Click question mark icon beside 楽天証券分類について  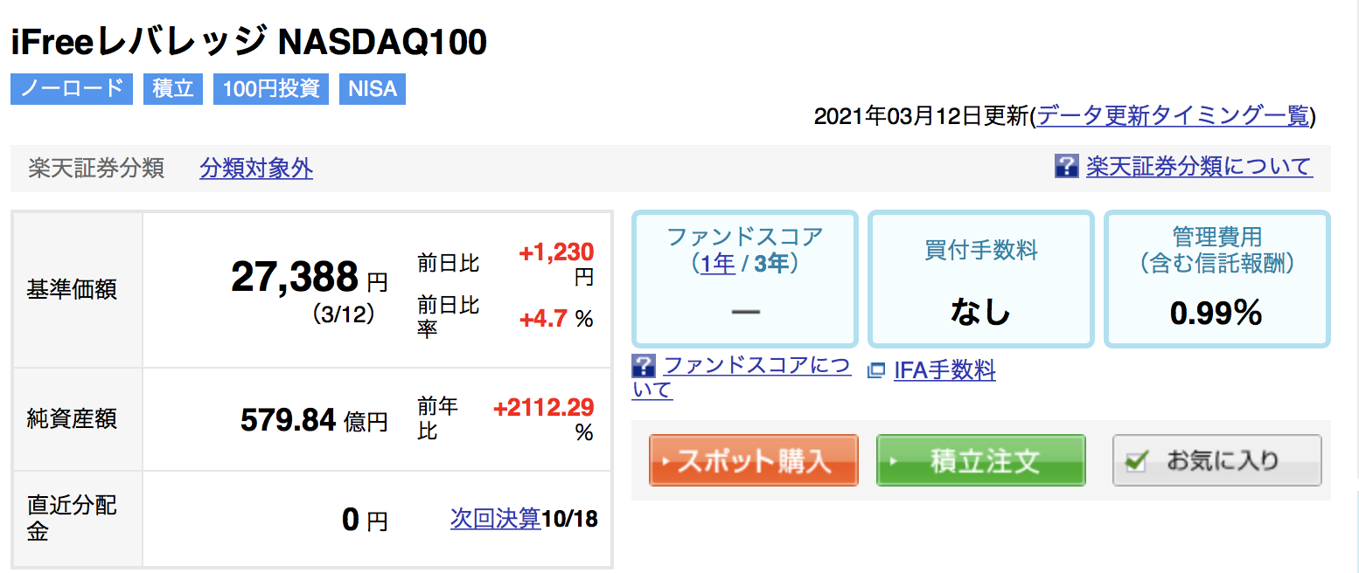click(x=1067, y=166)
